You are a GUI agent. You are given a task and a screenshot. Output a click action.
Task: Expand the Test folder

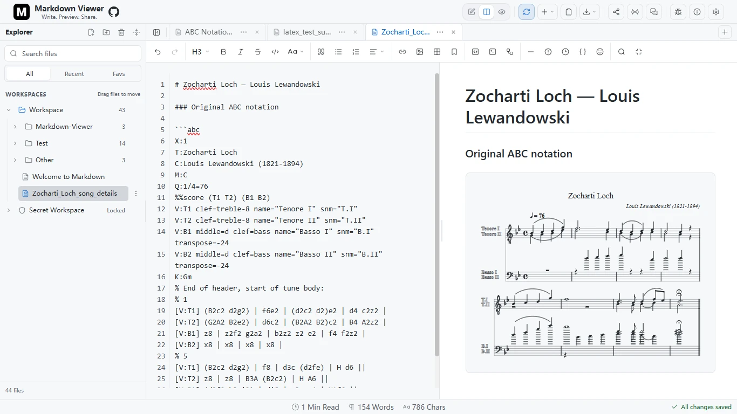[x=15, y=143]
